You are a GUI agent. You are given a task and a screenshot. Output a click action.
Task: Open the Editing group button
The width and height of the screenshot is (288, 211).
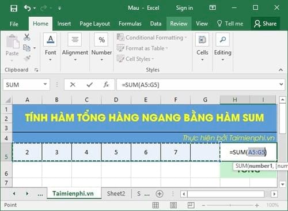(x=222, y=47)
